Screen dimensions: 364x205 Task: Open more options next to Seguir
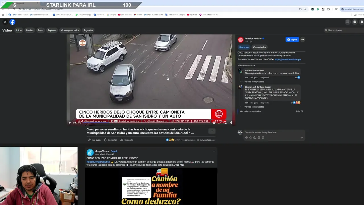pyautogui.click(x=303, y=40)
